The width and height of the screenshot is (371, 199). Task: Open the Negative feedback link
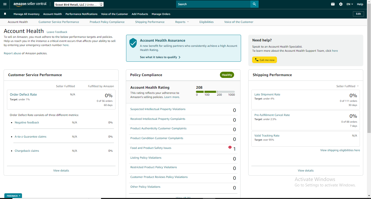27,122
